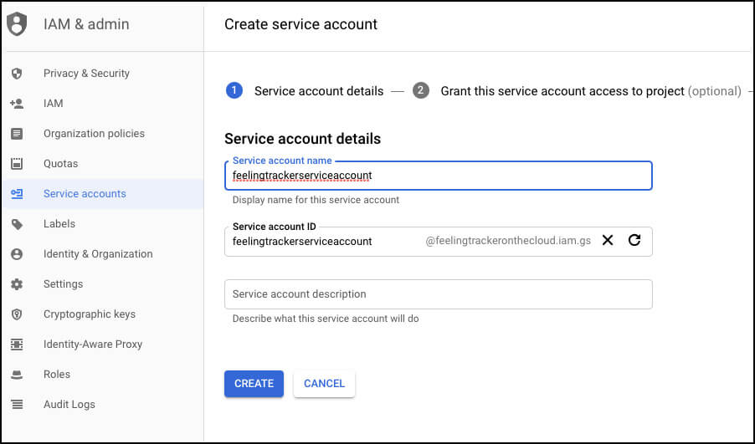Open the Cryptographic keys page
Image resolution: width=755 pixels, height=444 pixels.
90,314
